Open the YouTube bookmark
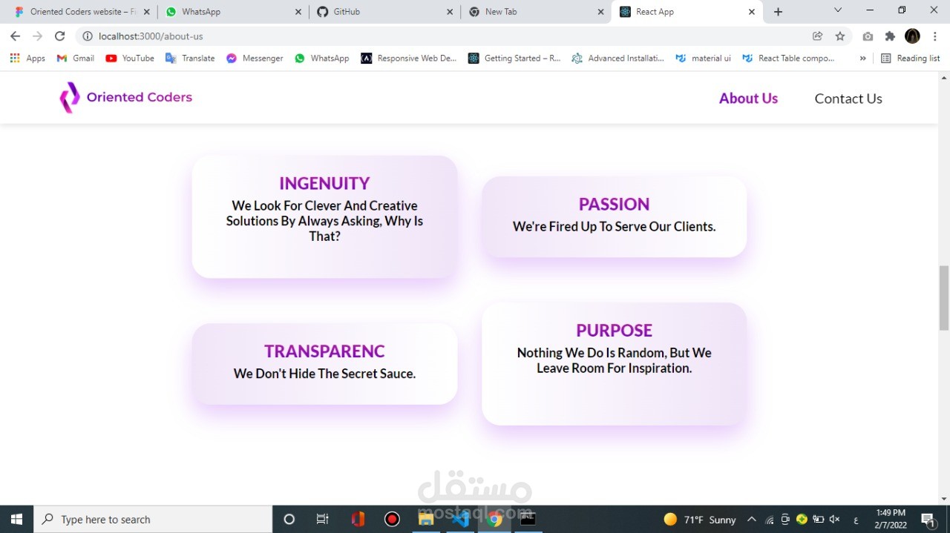 point(130,58)
